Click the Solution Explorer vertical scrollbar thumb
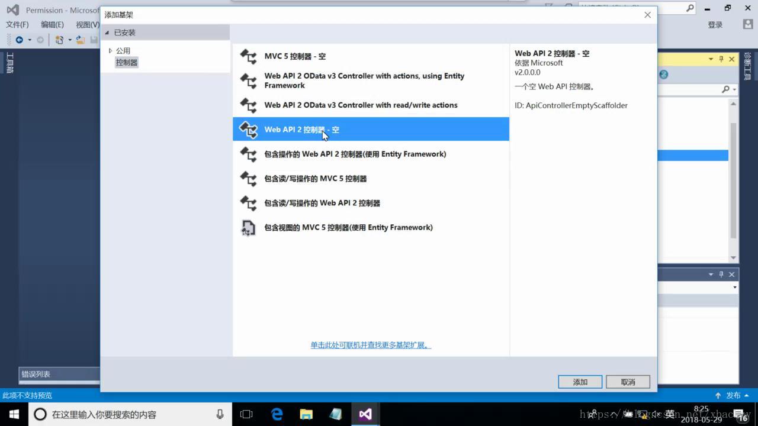 click(x=733, y=180)
